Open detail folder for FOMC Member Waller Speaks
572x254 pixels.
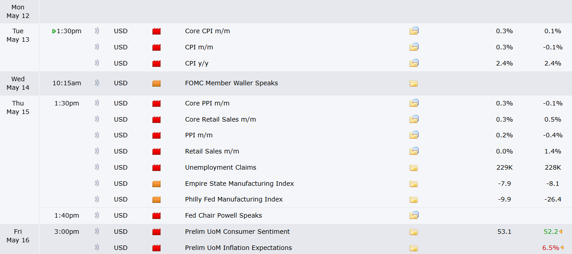coord(414,83)
